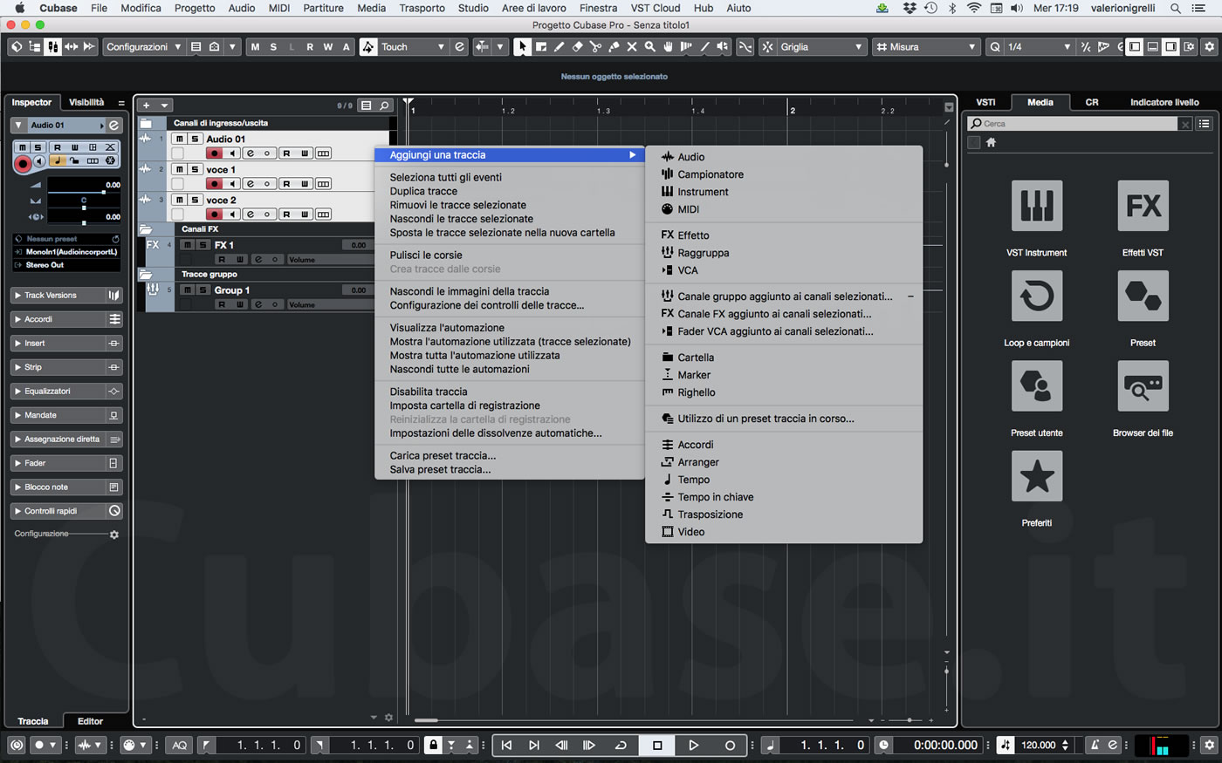Image resolution: width=1222 pixels, height=763 pixels.
Task: Click the transport Record button
Action: pos(730,745)
